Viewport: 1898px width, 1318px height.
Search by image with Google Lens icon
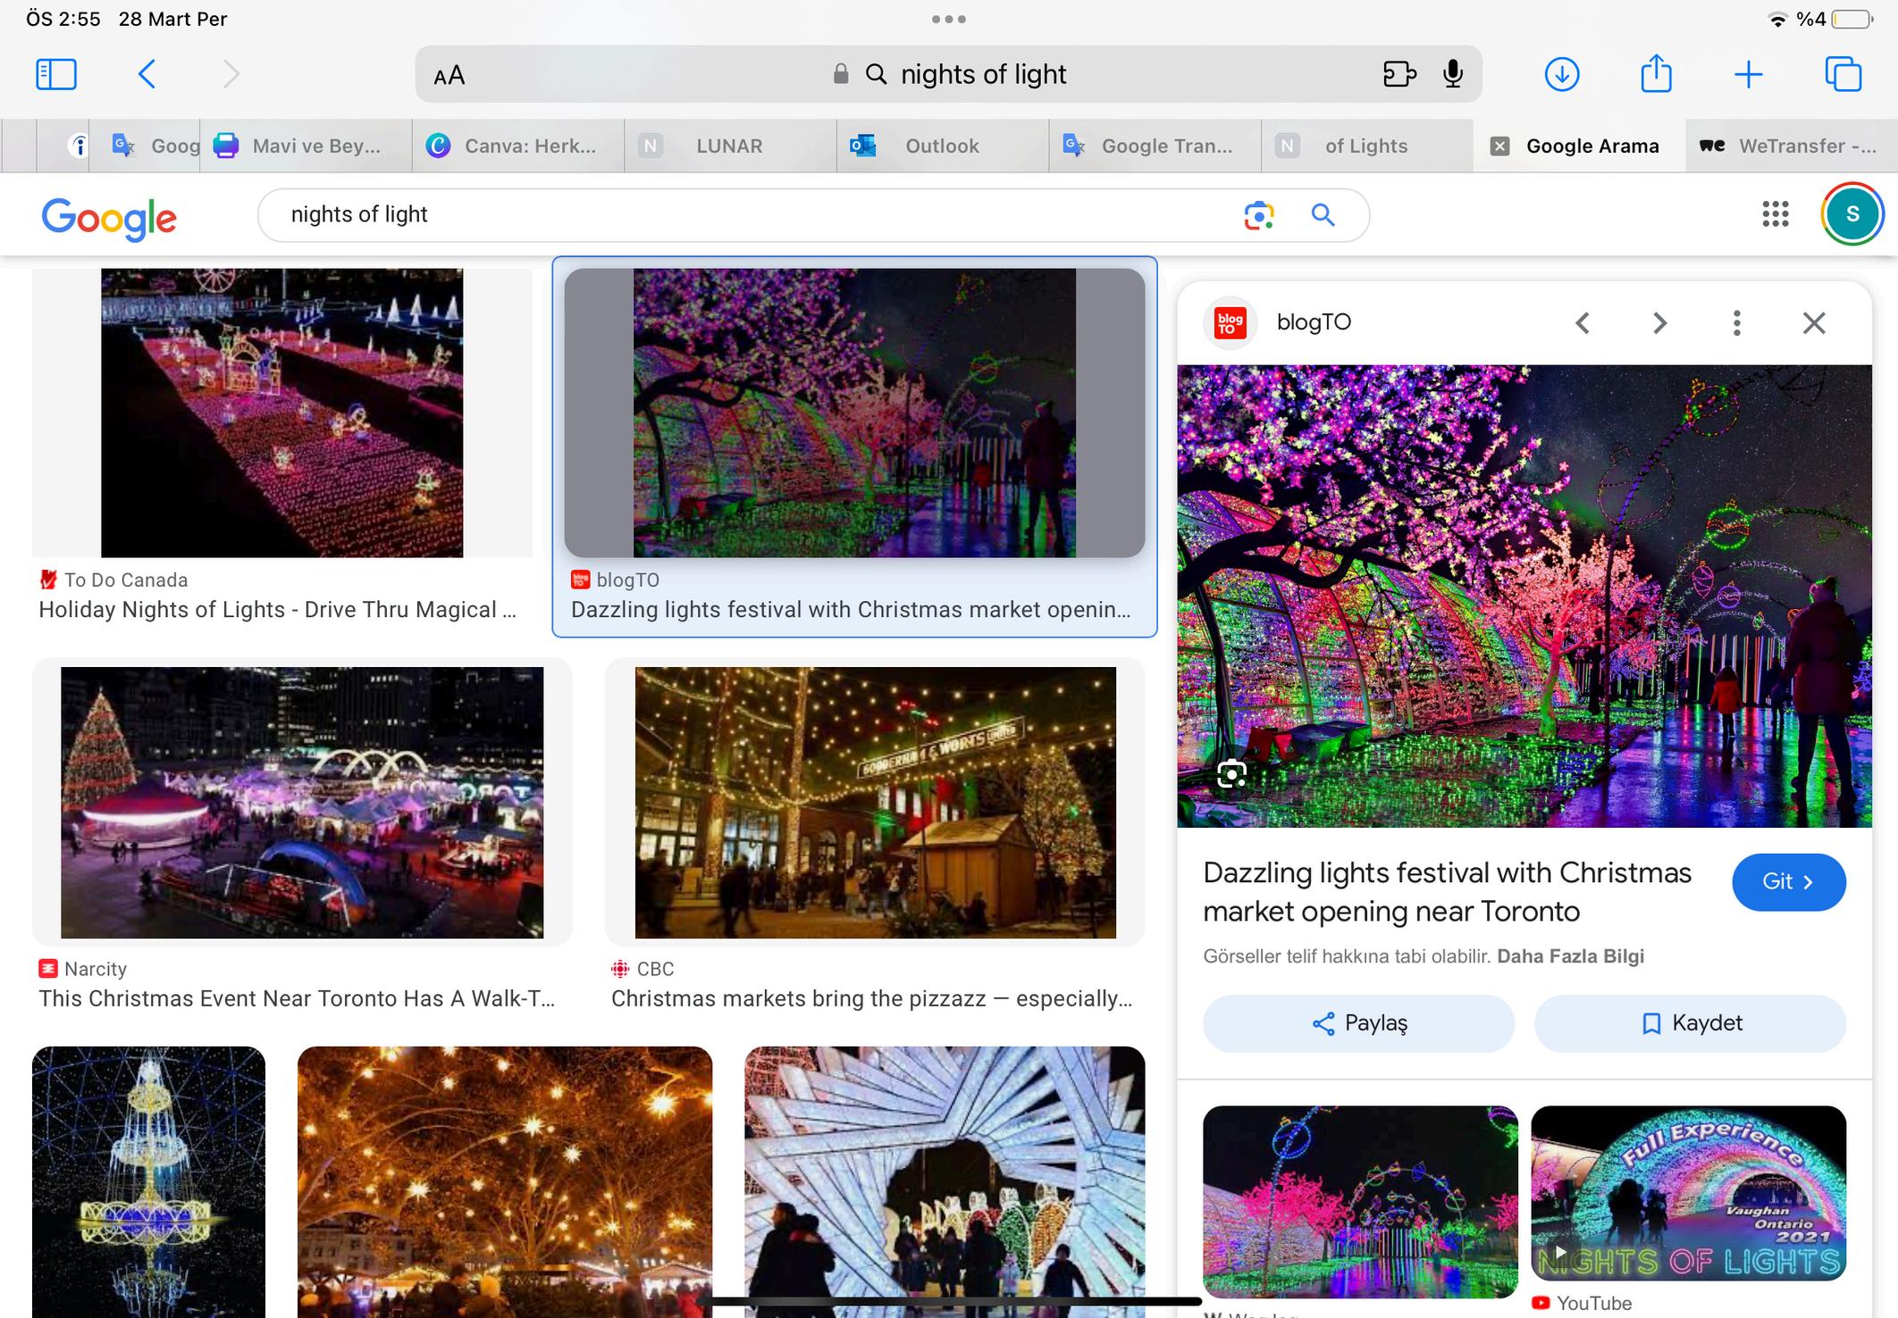pos(1258,215)
